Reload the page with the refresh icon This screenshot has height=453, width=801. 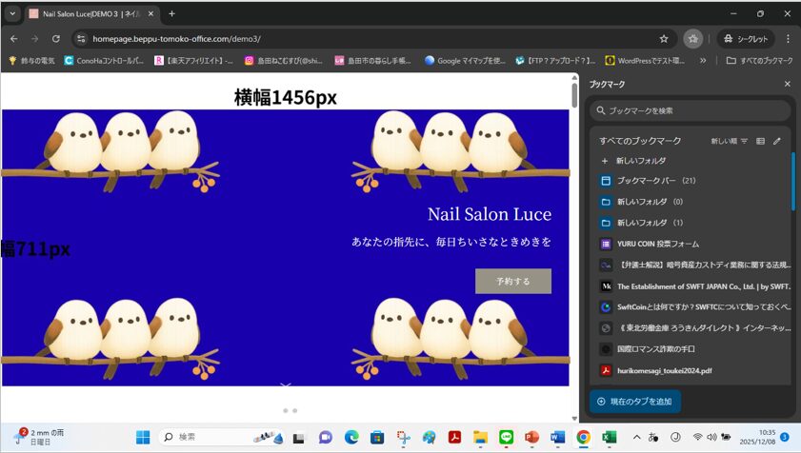(x=55, y=39)
